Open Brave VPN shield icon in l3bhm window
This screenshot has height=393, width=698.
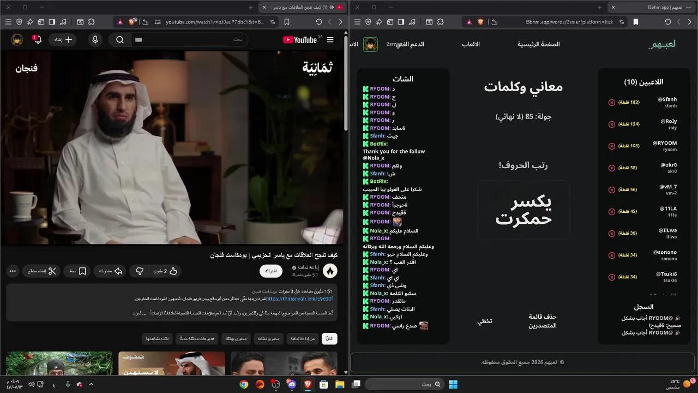tap(368, 22)
